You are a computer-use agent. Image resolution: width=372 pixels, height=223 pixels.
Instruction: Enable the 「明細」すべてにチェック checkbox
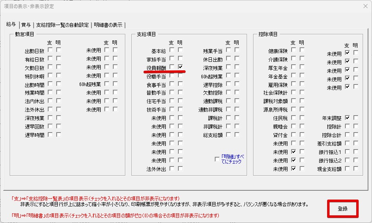tap(217, 159)
